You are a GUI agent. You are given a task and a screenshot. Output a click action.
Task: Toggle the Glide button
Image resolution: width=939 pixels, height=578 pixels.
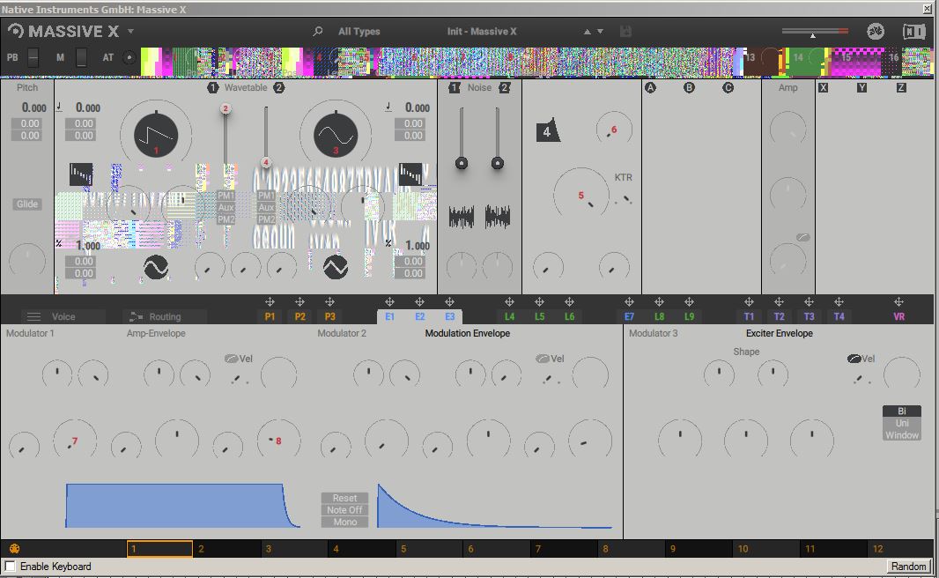pos(27,204)
